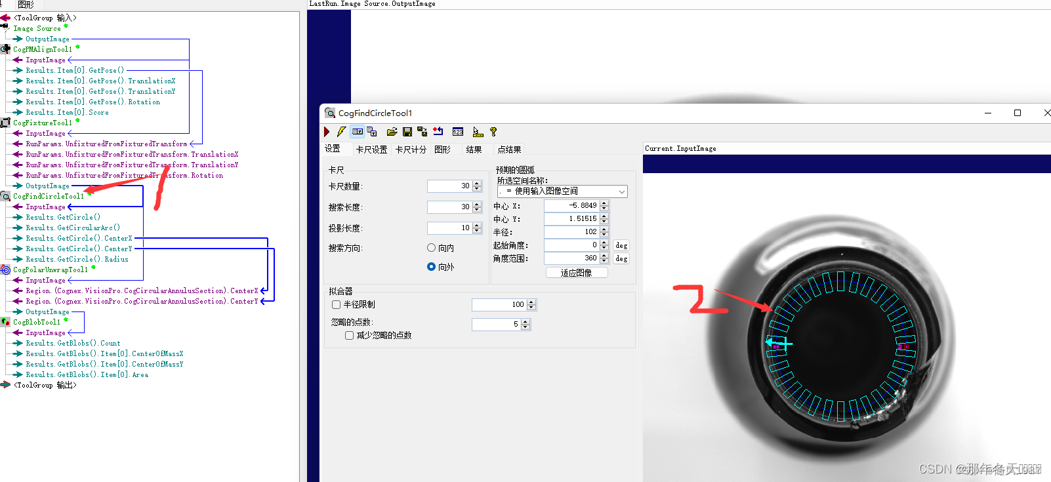
Task: Select the 向外 search direction radio button
Action: click(431, 267)
